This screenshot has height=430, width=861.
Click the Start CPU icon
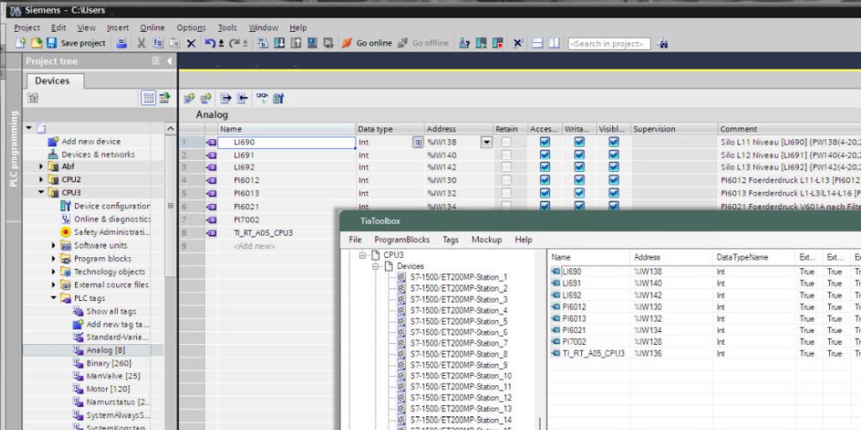(481, 43)
